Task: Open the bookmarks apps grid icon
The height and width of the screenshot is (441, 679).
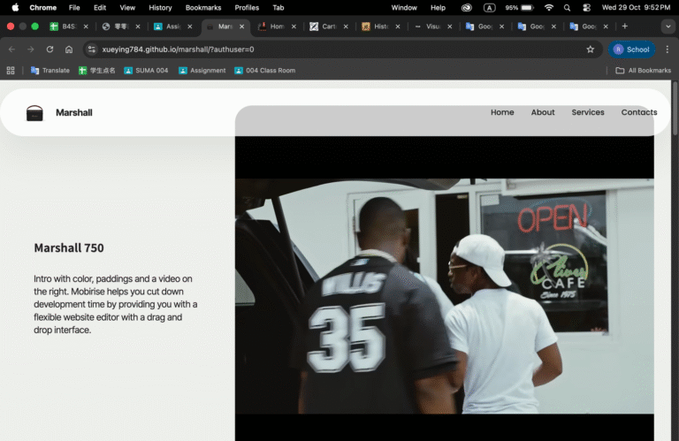Action: coord(11,71)
